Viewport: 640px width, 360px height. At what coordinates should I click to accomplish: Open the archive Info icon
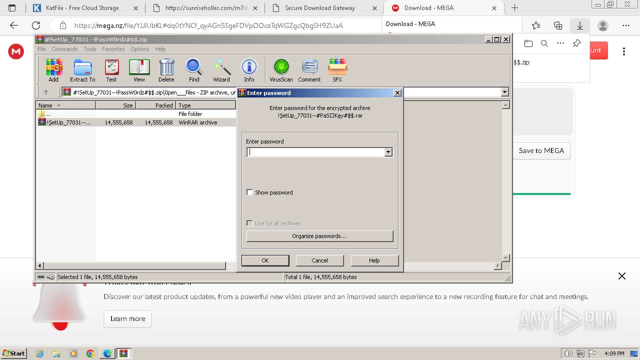(x=249, y=70)
